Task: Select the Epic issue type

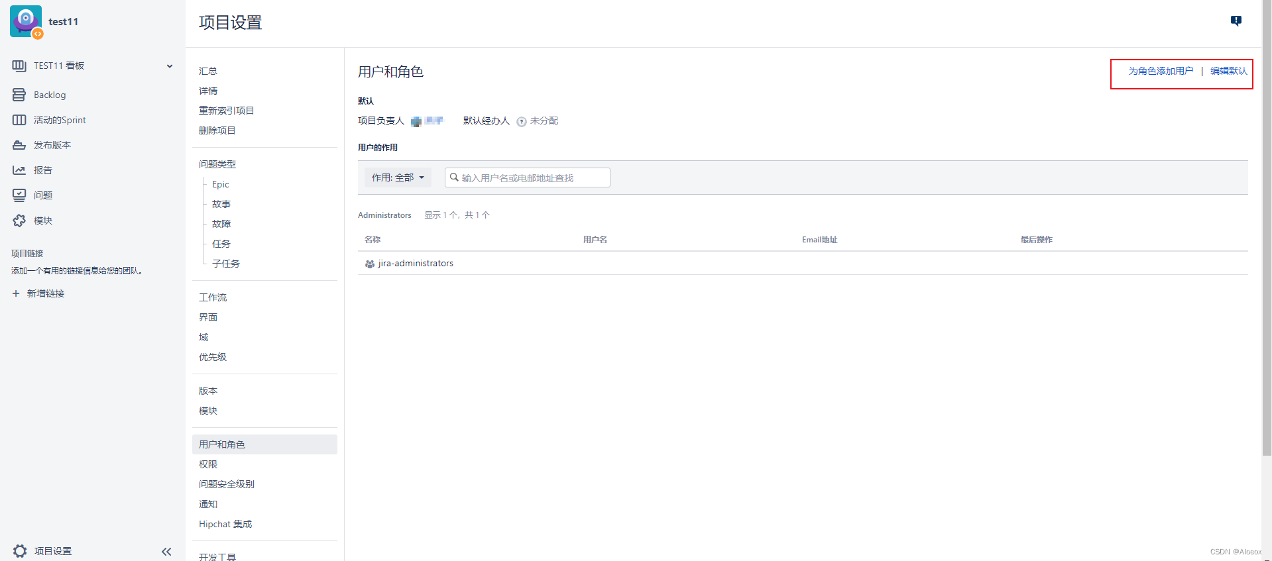Action: 221,184
